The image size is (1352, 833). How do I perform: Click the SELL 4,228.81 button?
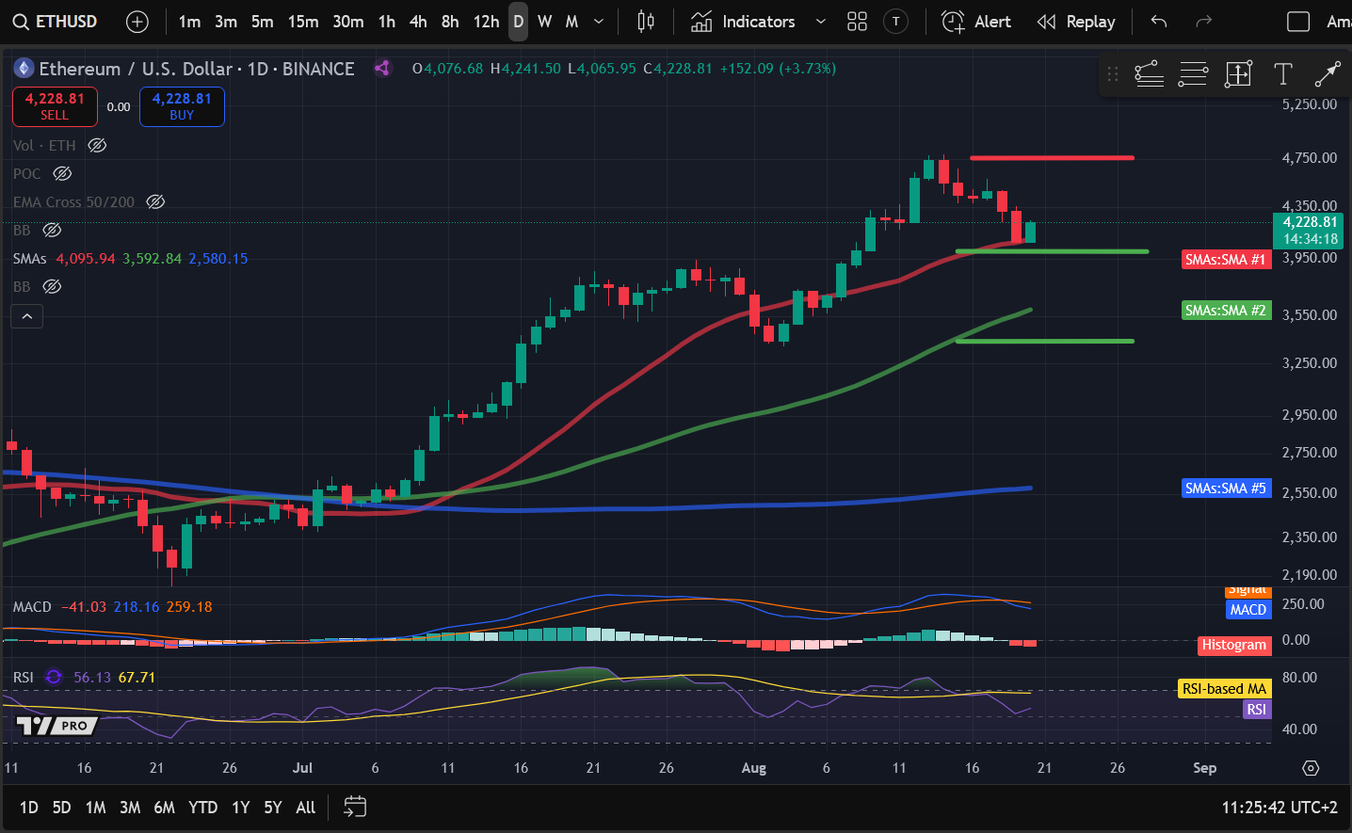55,106
